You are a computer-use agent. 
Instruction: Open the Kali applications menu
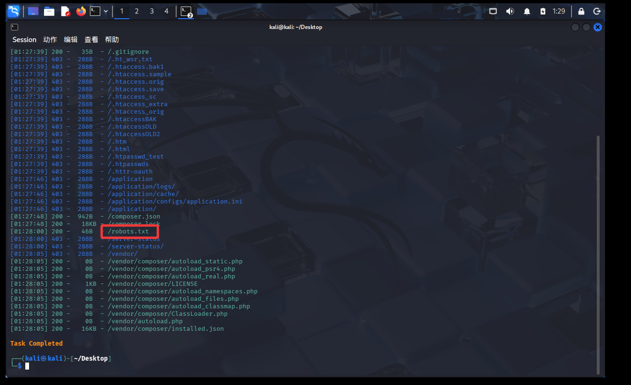(14, 11)
